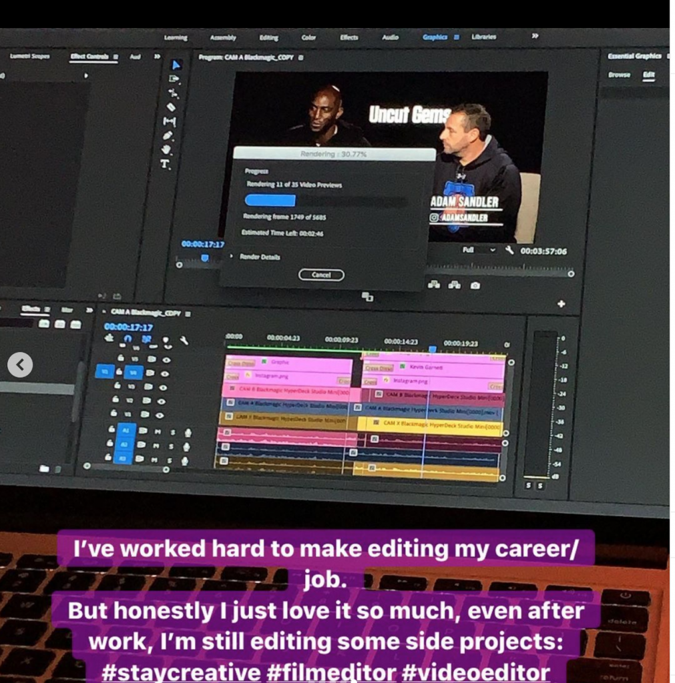The width and height of the screenshot is (675, 683).
Task: Click the blue playhead on timeline ruler
Action: tap(432, 349)
